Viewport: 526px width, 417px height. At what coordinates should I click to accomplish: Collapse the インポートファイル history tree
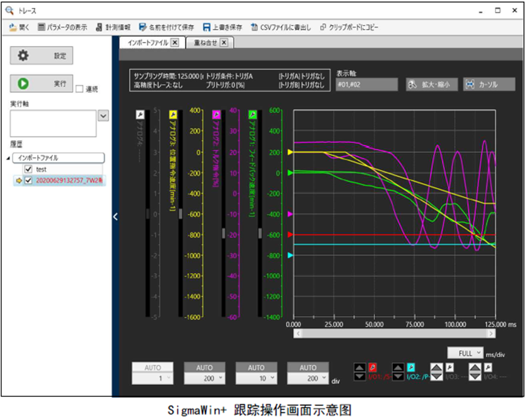point(8,158)
